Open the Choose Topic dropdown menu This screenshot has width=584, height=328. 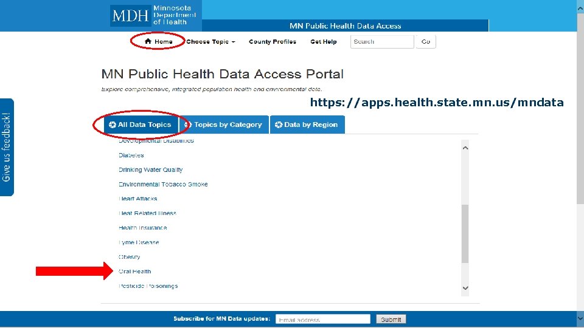211,42
